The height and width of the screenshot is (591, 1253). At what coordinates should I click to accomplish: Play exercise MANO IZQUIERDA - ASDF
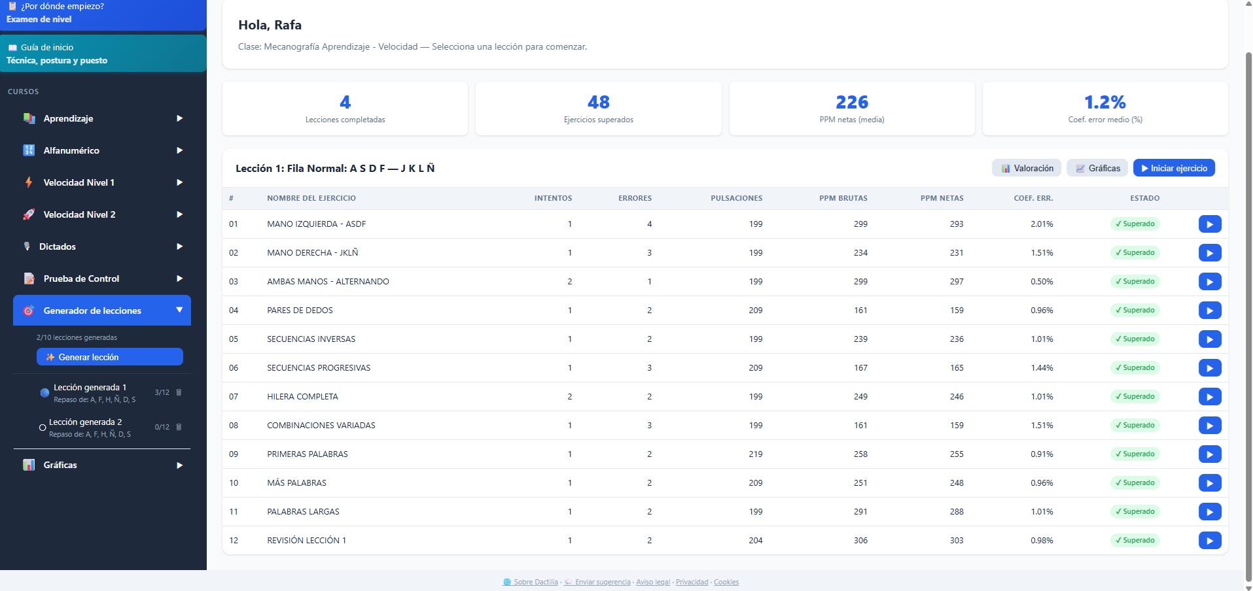coord(1210,224)
